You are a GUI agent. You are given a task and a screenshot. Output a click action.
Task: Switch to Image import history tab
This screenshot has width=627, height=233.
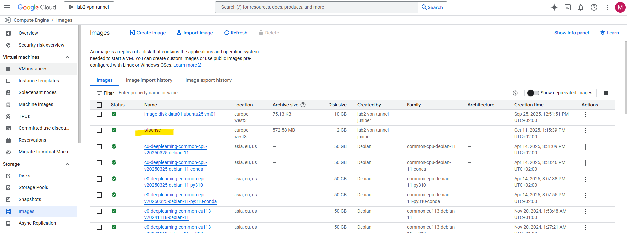tap(149, 80)
